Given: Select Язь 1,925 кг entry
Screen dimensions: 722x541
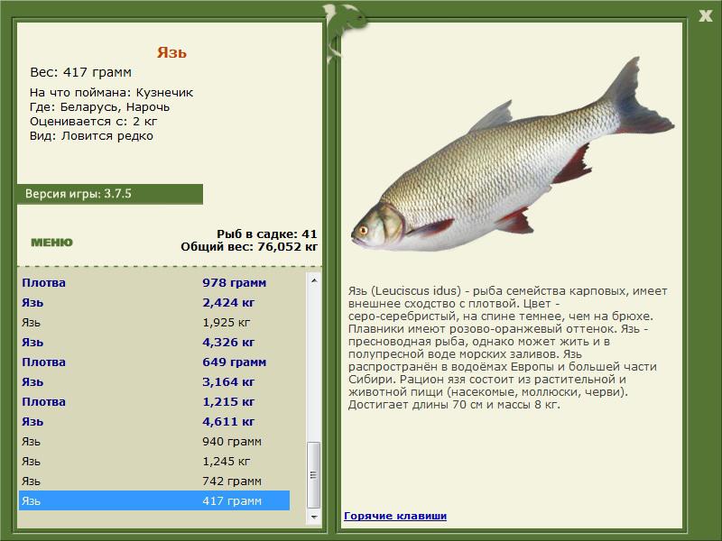Looking at the screenshot, I should [153, 323].
